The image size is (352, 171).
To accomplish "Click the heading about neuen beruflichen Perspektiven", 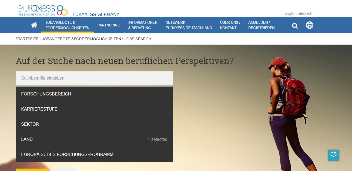I will coord(125,61).
